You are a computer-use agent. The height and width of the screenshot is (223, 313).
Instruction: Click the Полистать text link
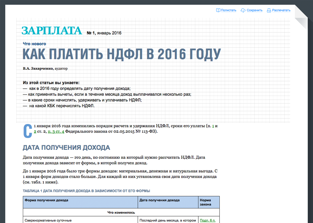click(x=229, y=10)
